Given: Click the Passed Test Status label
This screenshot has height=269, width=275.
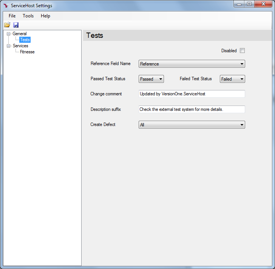Looking at the screenshot, I should pyautogui.click(x=108, y=79).
